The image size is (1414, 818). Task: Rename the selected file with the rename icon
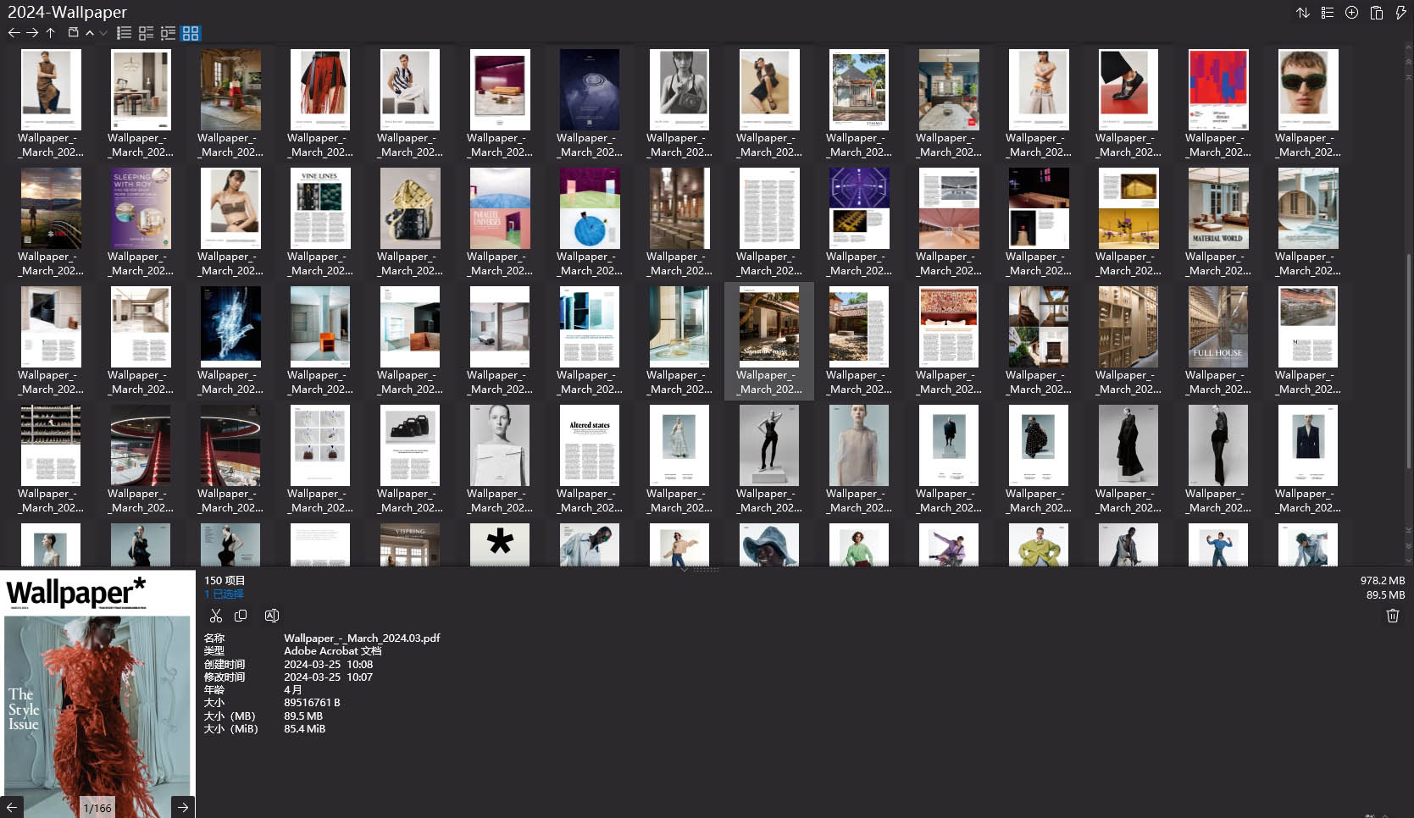click(x=271, y=616)
